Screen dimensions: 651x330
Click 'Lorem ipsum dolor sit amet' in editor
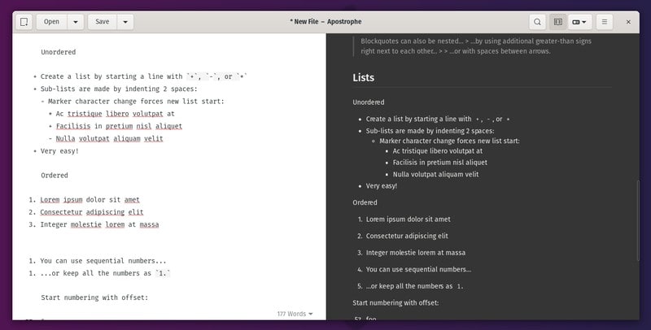click(x=90, y=199)
